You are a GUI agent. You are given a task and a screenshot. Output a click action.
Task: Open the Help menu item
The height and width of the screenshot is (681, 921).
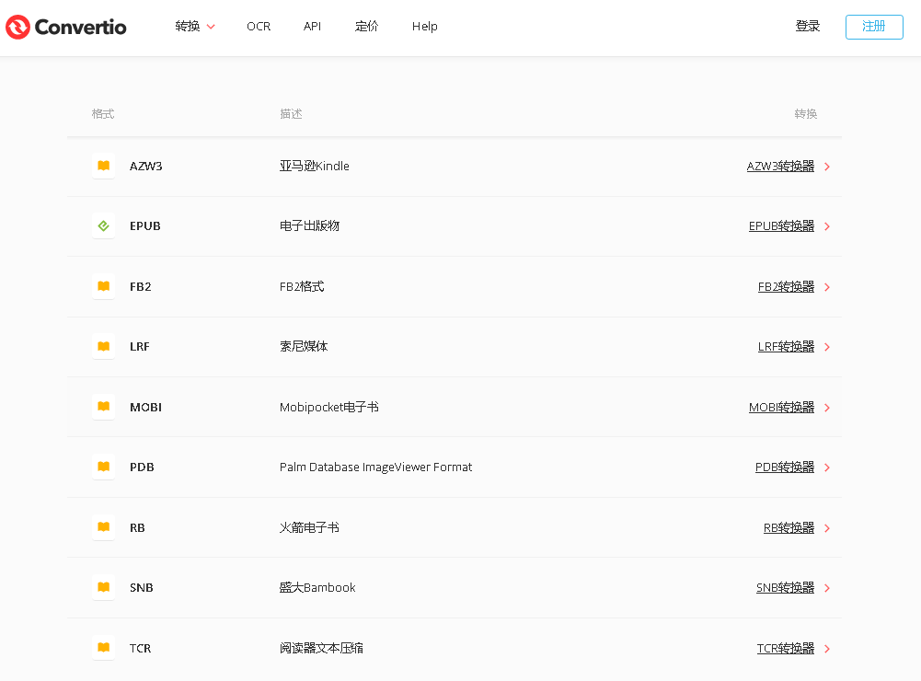tap(424, 27)
